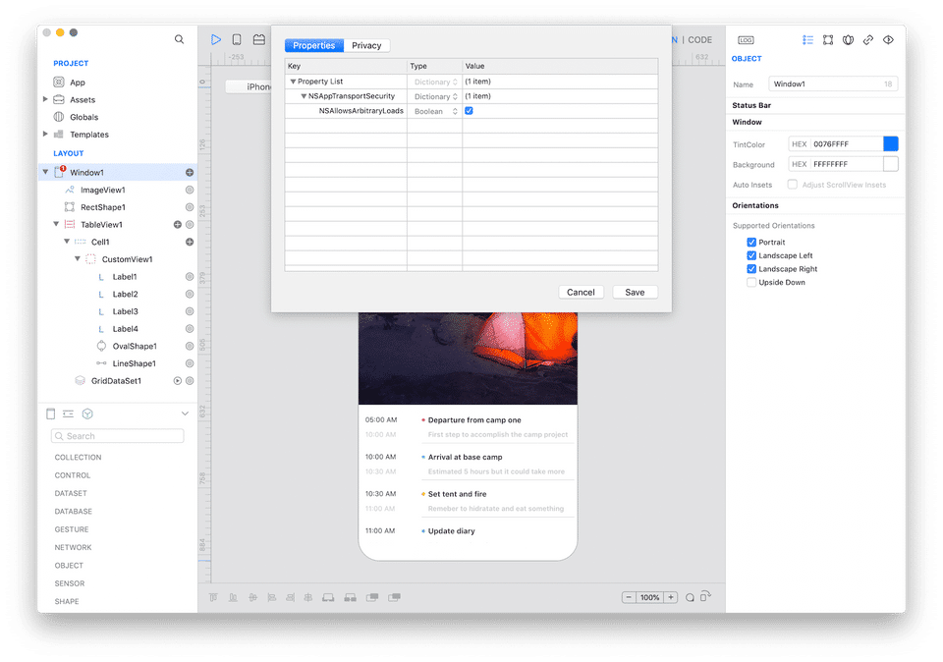This screenshot has height=662, width=943.
Task: Disable the Landscape Left orientation
Action: point(751,255)
